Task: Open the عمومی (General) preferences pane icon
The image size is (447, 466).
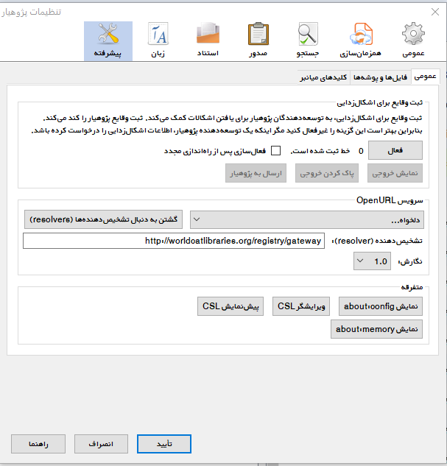Action: click(412, 40)
